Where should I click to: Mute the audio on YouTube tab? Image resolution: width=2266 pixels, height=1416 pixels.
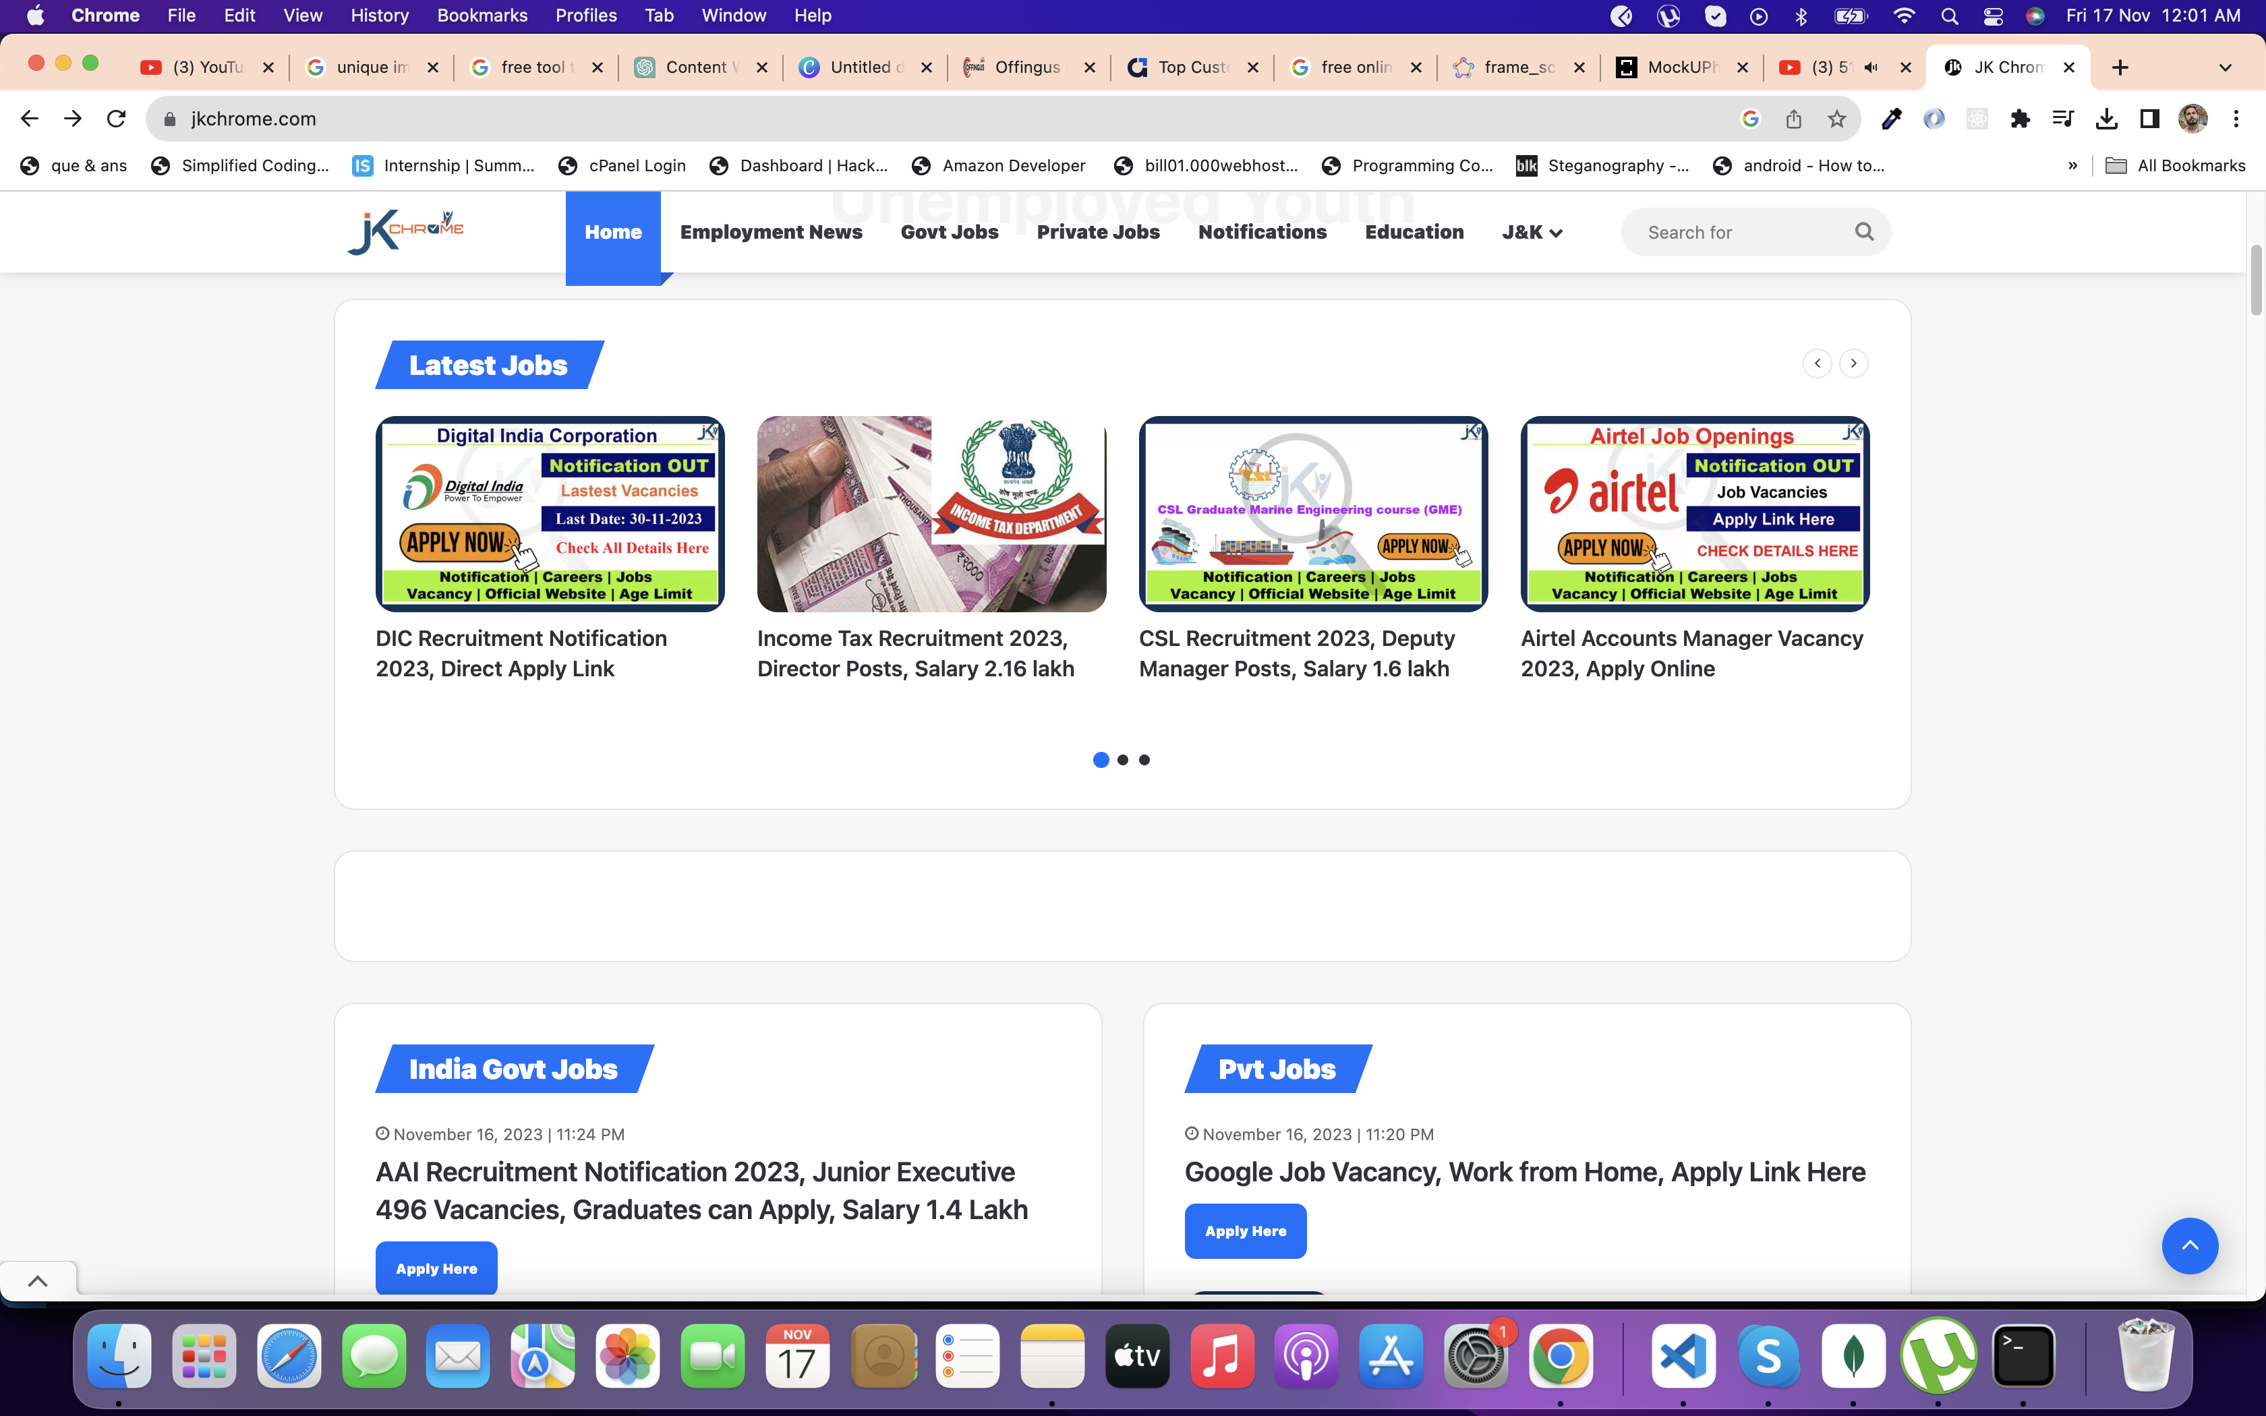point(1871,67)
